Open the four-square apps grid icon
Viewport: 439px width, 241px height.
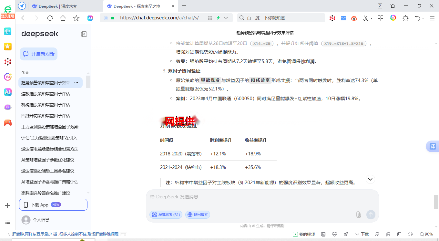[x=380, y=18]
